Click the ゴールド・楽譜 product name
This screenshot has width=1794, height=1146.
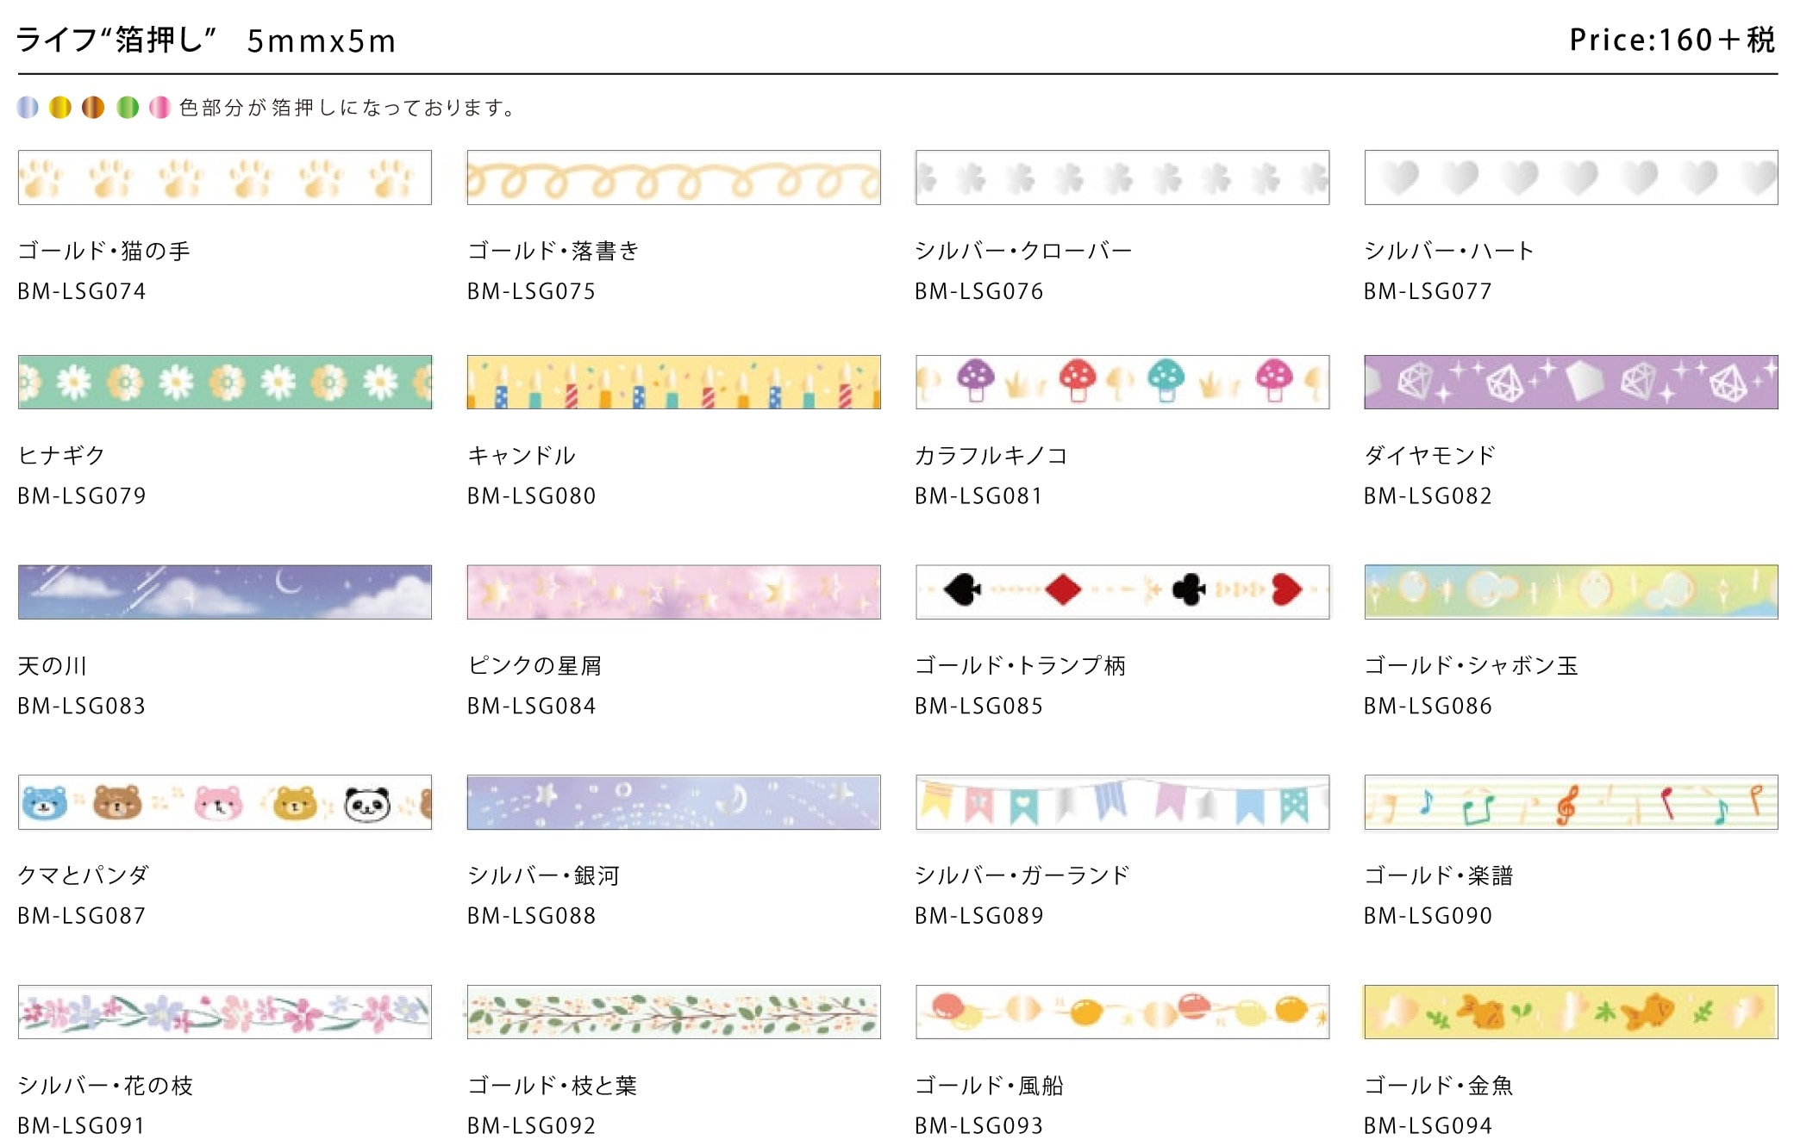click(1438, 875)
